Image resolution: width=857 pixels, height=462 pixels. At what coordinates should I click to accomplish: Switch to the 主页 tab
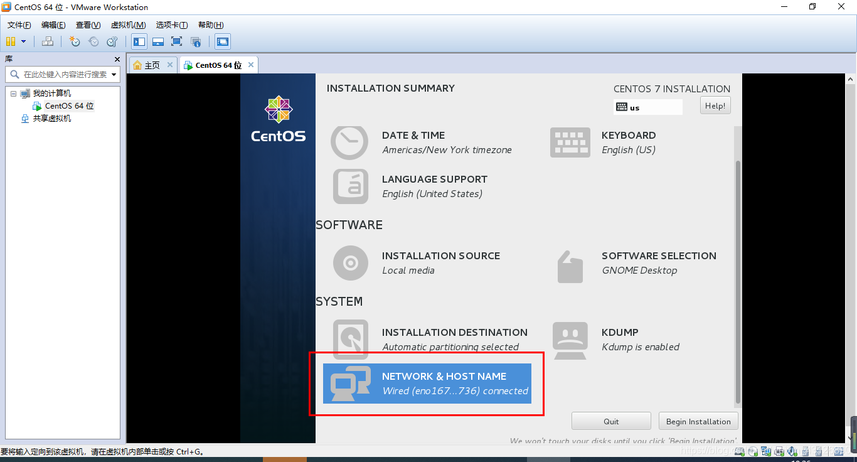click(152, 65)
